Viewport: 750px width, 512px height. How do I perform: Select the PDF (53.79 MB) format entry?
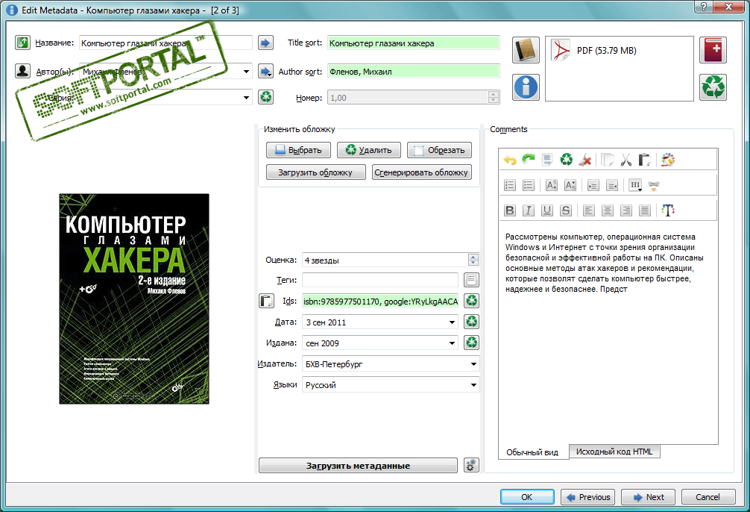[x=595, y=50]
